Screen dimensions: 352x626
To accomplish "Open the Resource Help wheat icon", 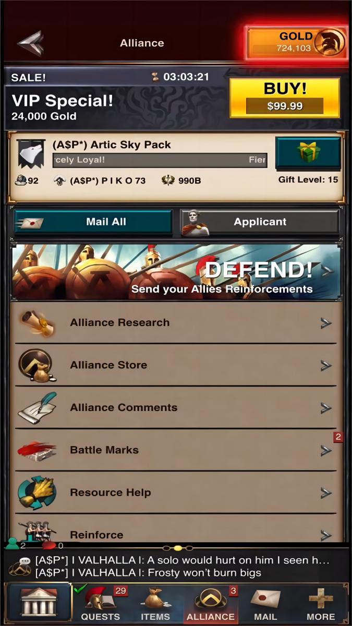I will (37, 492).
